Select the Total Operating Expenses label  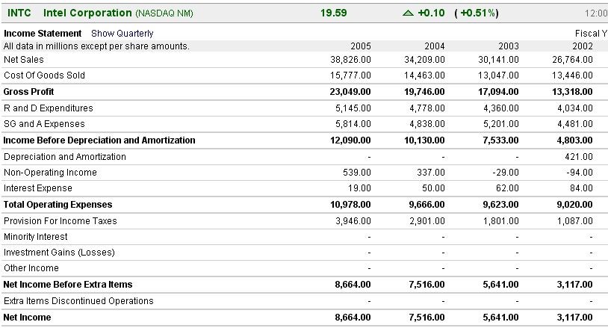click(58, 205)
